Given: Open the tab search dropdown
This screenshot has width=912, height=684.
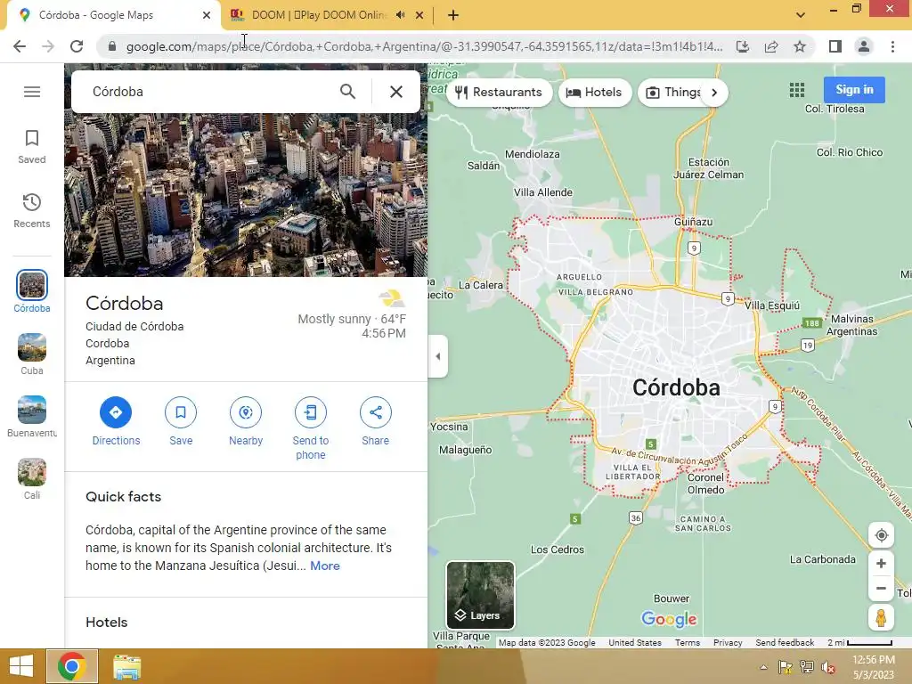Looking at the screenshot, I should pos(801,15).
